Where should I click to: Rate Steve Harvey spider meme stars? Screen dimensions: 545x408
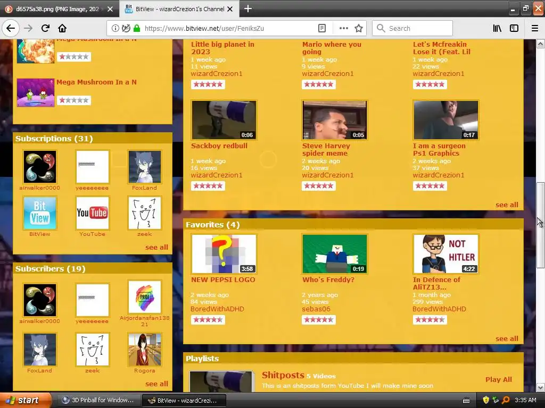319,186
